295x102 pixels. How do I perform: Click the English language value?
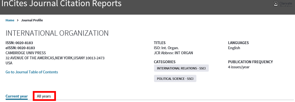[x=234, y=48]
